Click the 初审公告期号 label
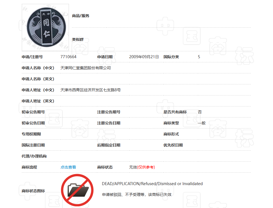273x208 pixels. click(x=33, y=112)
